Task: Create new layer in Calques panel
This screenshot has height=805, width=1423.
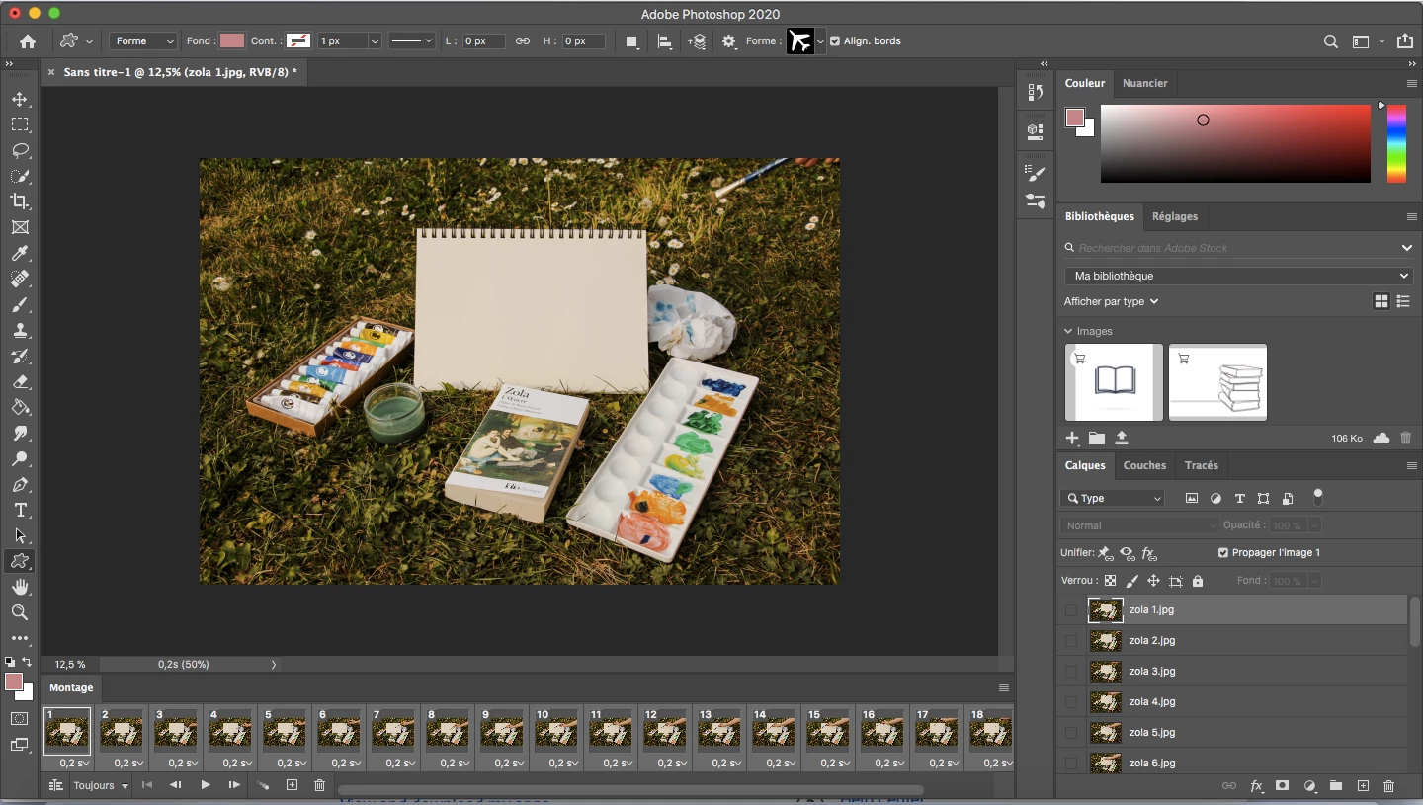Action: pos(1363,786)
